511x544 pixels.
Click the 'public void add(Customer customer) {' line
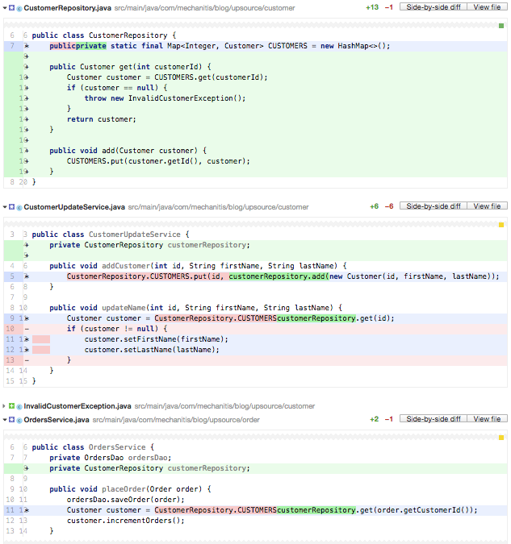(x=128, y=151)
